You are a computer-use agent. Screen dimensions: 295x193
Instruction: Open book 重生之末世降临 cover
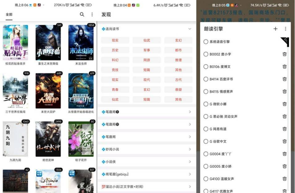[x=48, y=43]
